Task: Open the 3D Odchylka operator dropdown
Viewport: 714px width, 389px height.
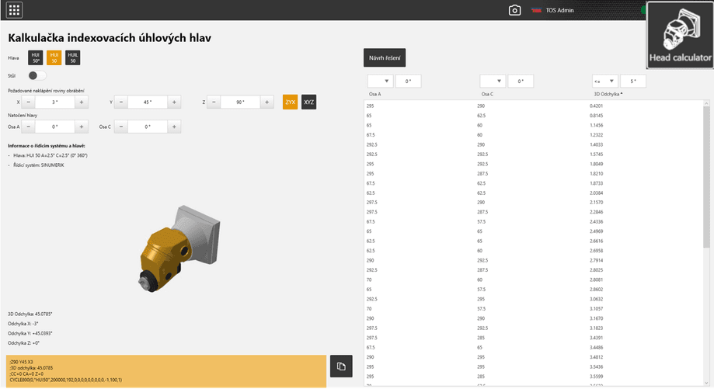Action: click(604, 82)
